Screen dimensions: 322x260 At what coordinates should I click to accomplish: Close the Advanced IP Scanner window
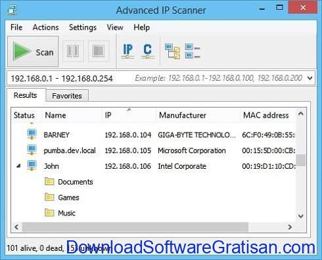click(x=303, y=8)
